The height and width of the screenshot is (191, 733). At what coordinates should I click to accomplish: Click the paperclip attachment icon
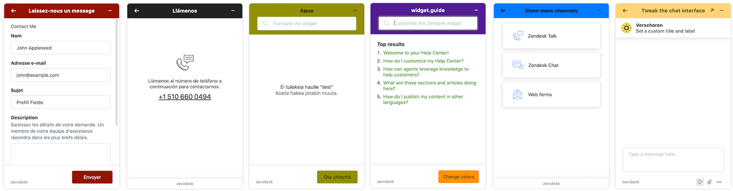click(709, 182)
